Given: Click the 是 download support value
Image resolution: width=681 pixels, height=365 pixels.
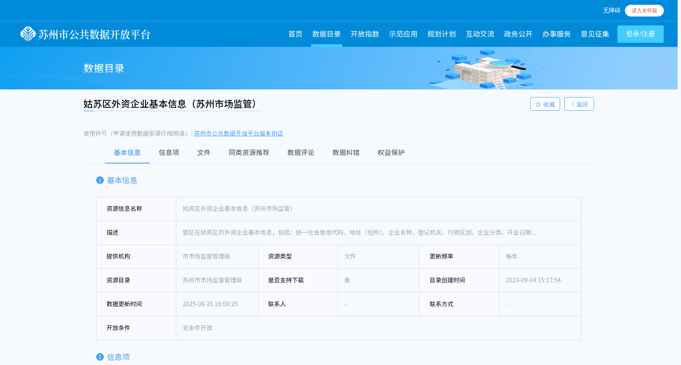Looking at the screenshot, I should [x=347, y=280].
